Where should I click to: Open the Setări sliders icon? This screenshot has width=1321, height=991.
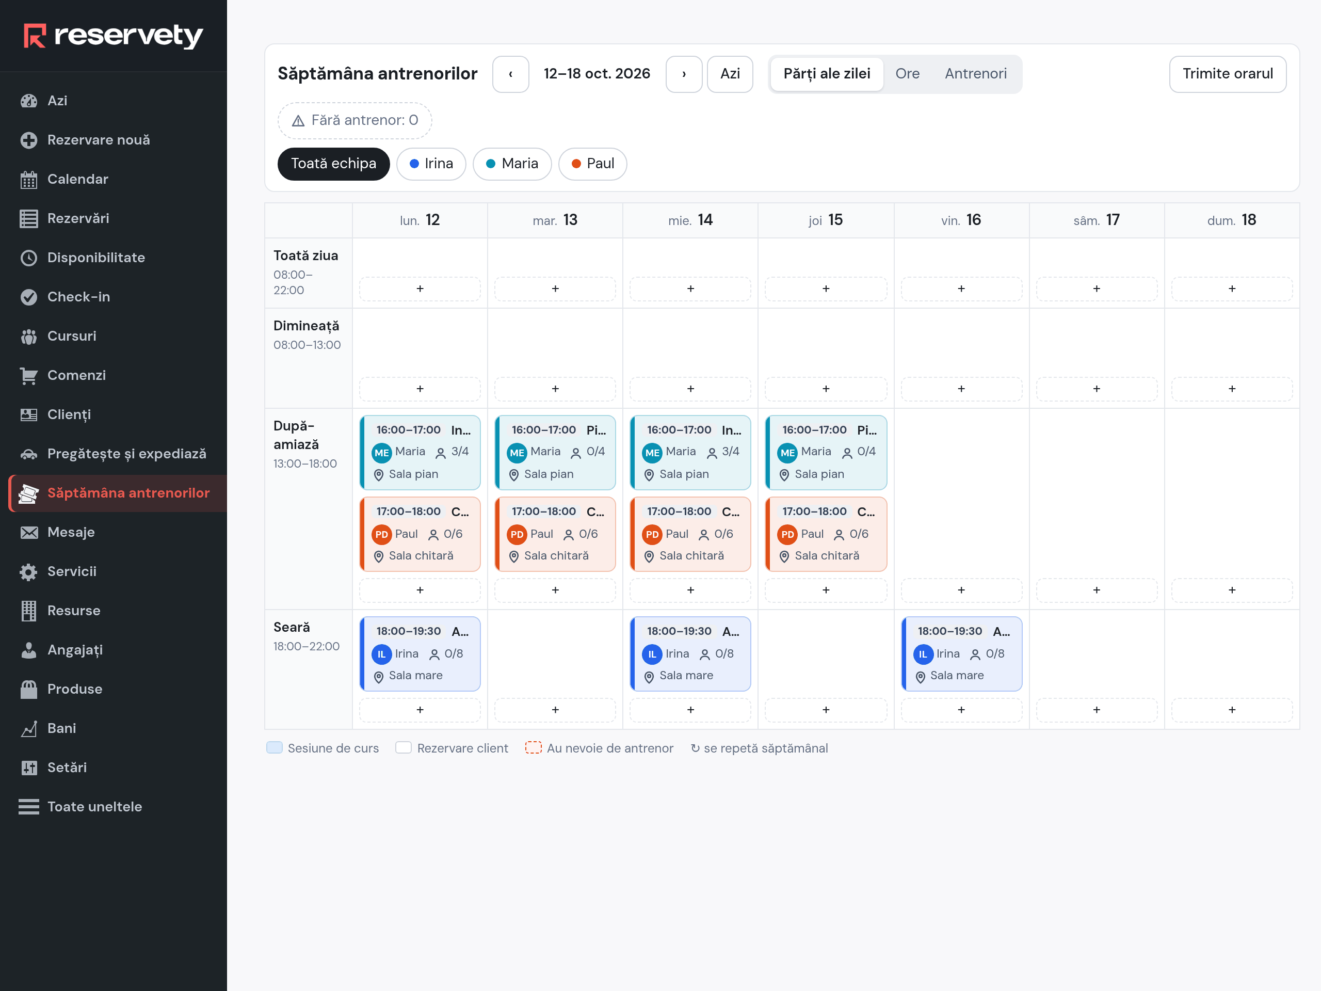tap(29, 768)
